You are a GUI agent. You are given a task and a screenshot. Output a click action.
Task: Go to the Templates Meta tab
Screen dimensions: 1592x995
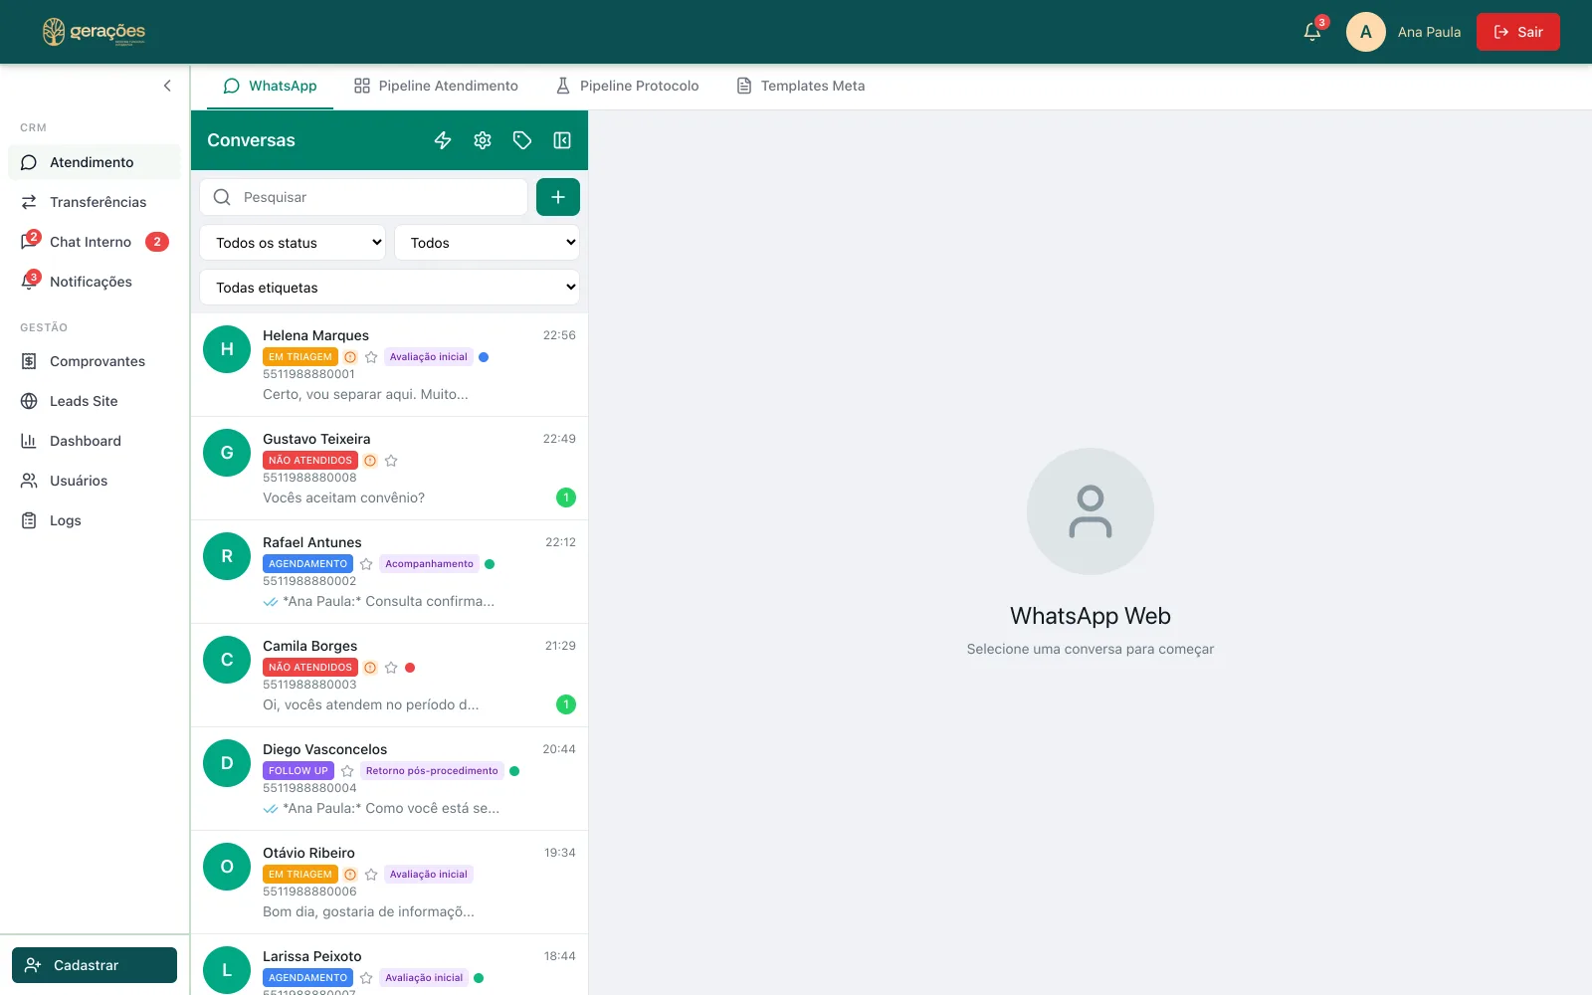[800, 86]
